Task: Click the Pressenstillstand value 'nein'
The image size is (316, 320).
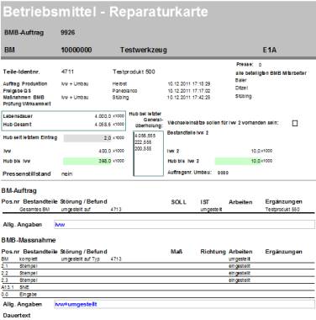Action: (66, 174)
